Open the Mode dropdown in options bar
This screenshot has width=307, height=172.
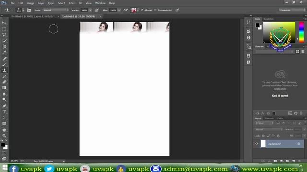tap(56, 10)
